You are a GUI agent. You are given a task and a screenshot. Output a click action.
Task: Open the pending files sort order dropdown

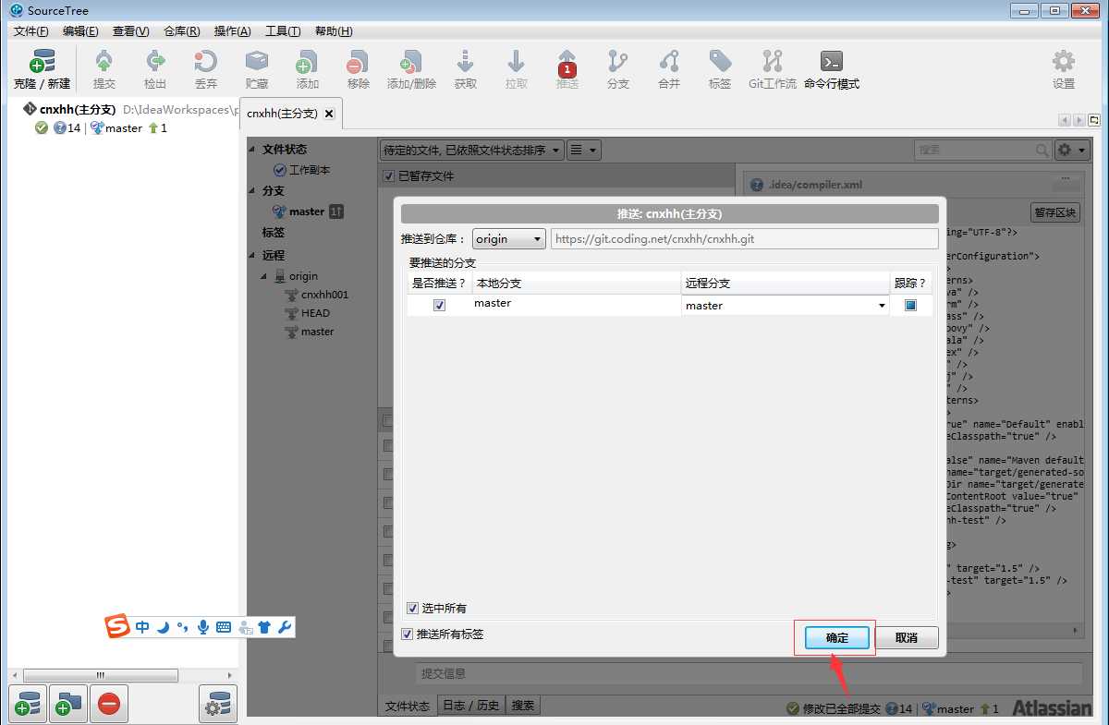coord(472,150)
